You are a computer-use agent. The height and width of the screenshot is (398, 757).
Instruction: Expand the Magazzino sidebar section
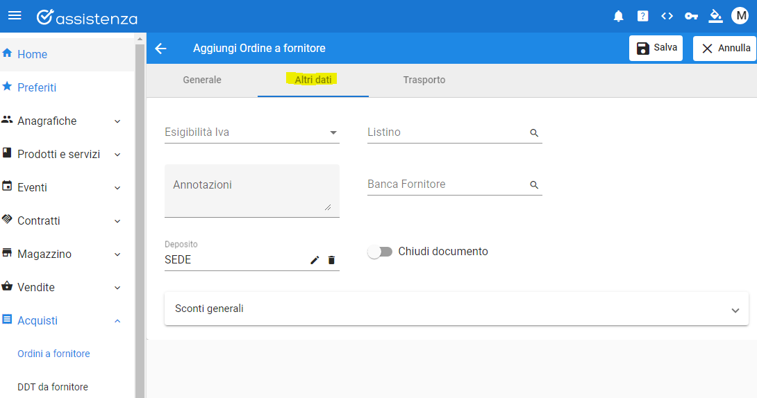point(62,254)
